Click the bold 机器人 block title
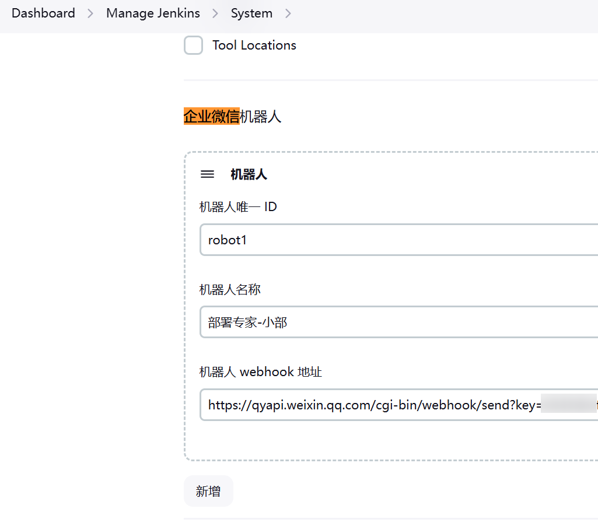Screen dimensions: 598x526 pos(249,174)
